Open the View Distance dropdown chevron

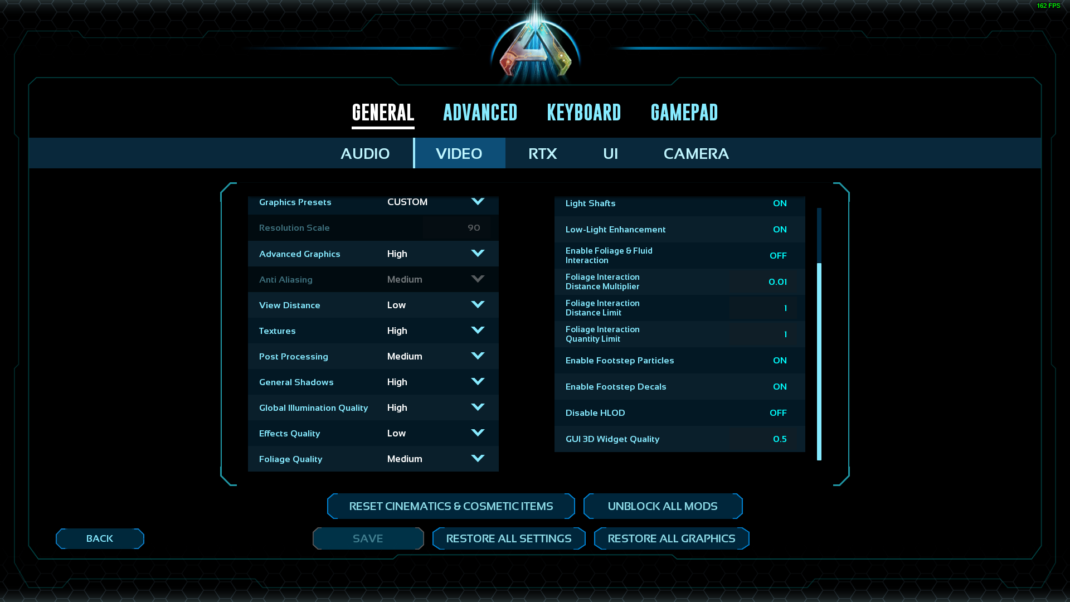478,305
